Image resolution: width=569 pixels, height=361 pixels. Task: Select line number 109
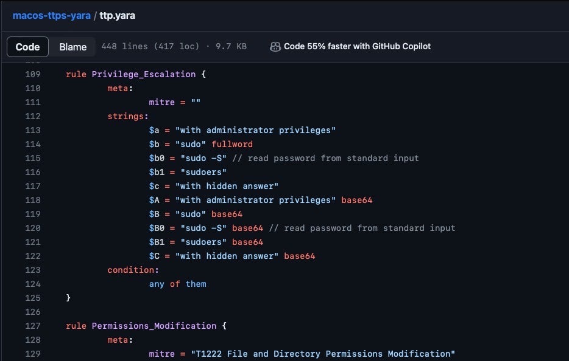point(33,74)
